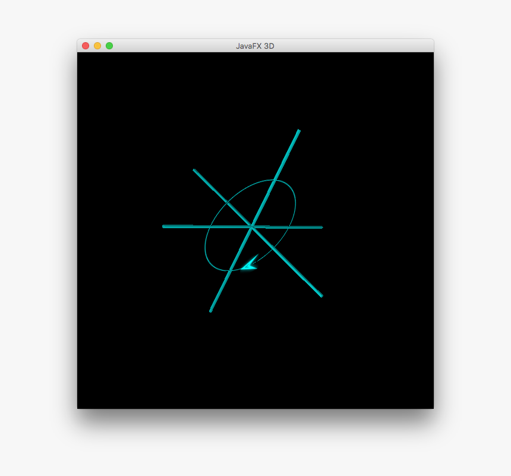
Task: Click the cyan arrowhead on the orbit
Action: pos(248,264)
